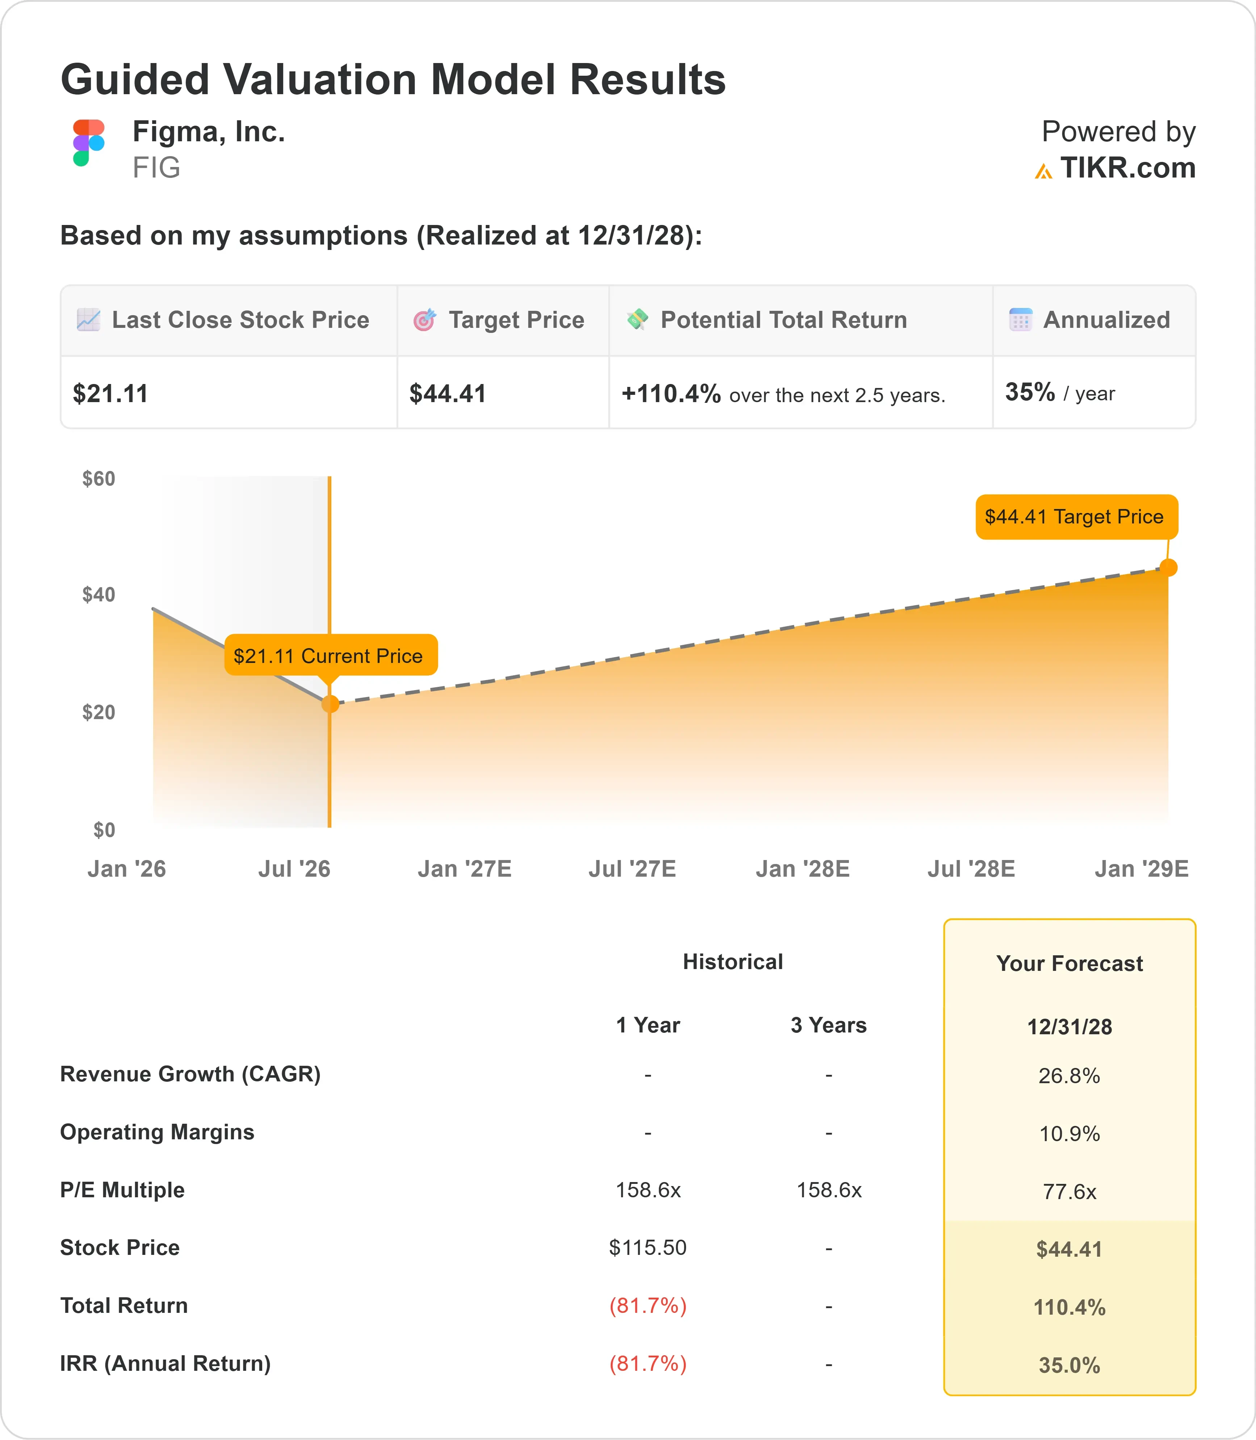Click the "$20" y-axis label
The height and width of the screenshot is (1440, 1256).
pos(99,712)
